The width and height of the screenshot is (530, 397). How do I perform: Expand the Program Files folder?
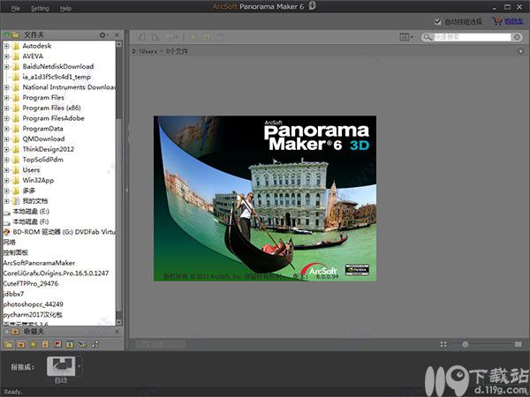(6, 98)
